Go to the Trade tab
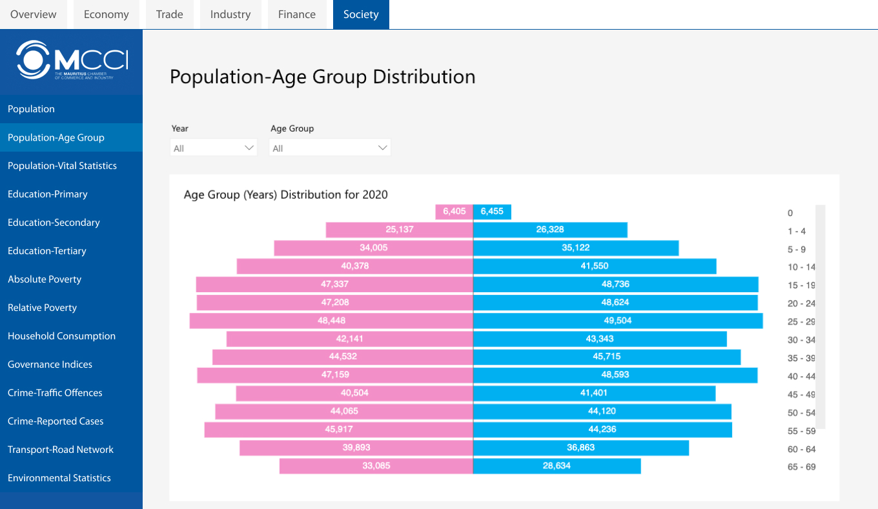 [x=169, y=14]
